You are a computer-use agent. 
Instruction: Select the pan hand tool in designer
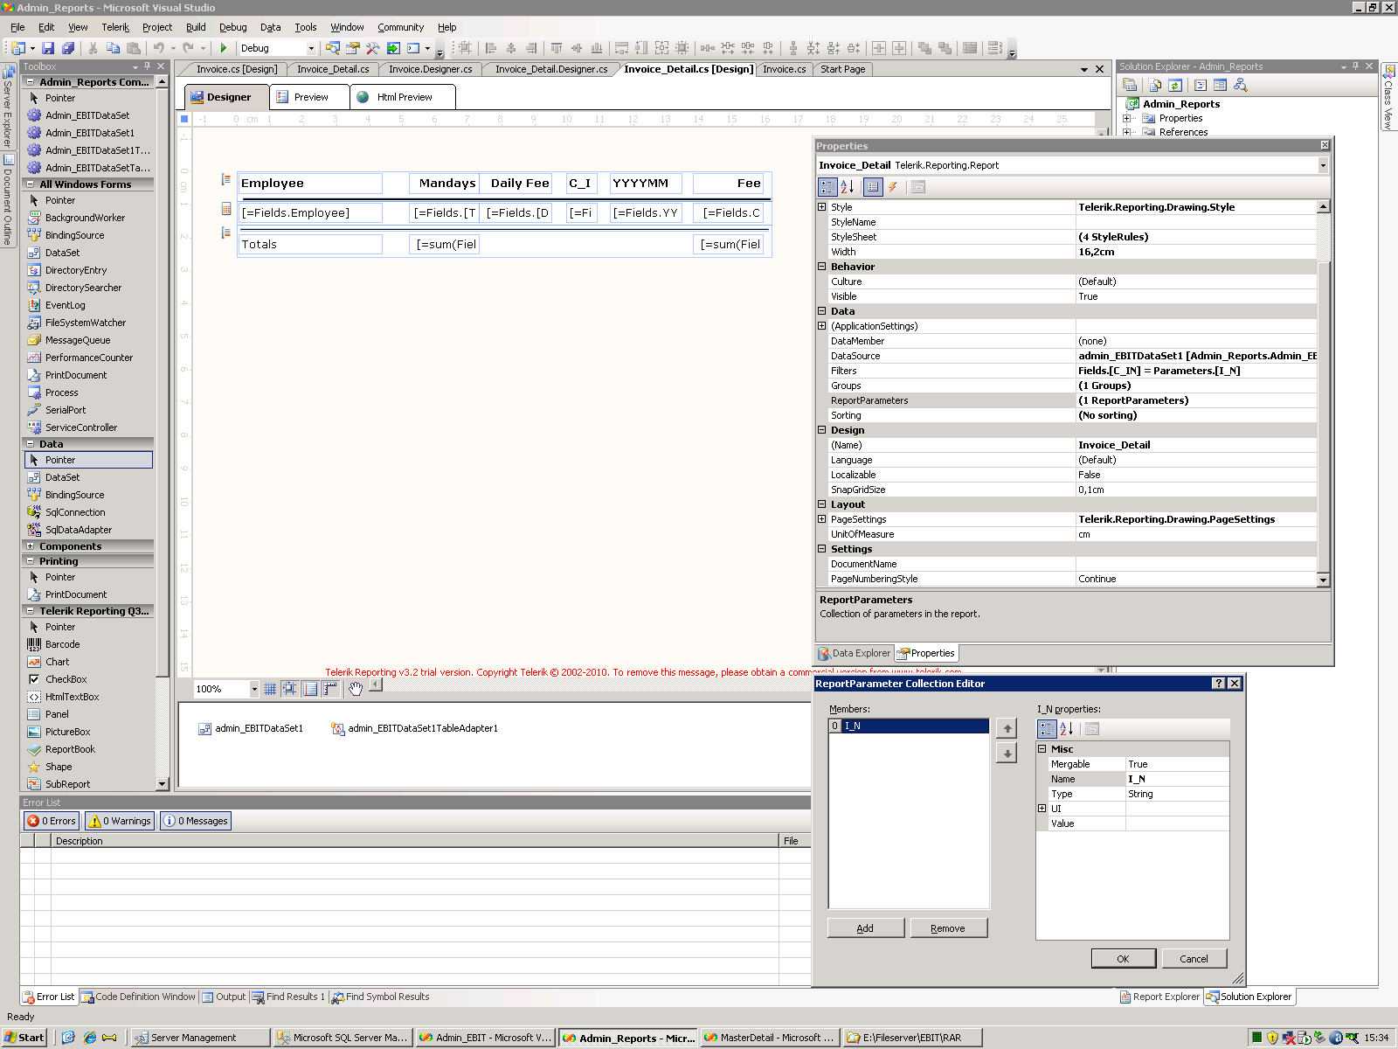pos(356,689)
